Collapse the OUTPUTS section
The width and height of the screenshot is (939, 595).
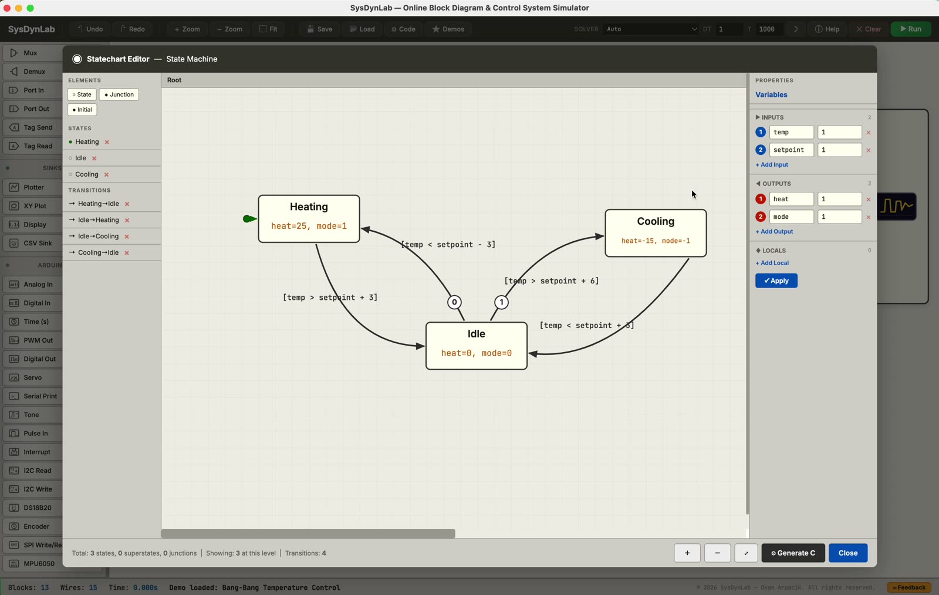(x=773, y=184)
